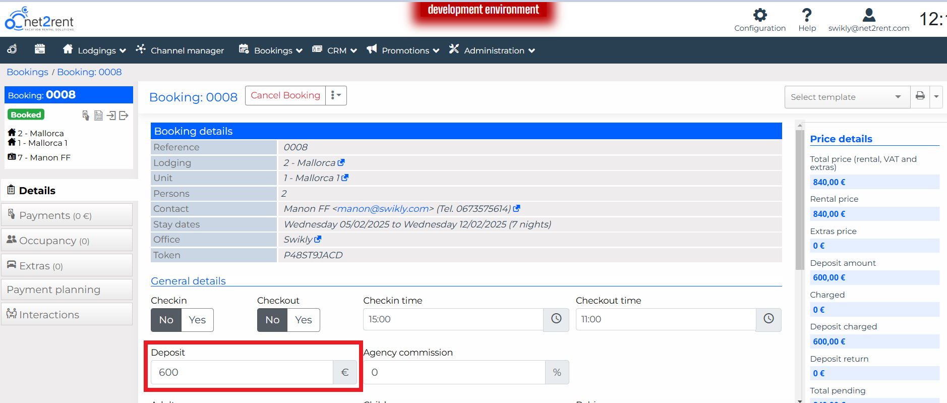Image resolution: width=947 pixels, height=403 pixels.
Task: Click the development environment banner
Action: [x=483, y=10]
